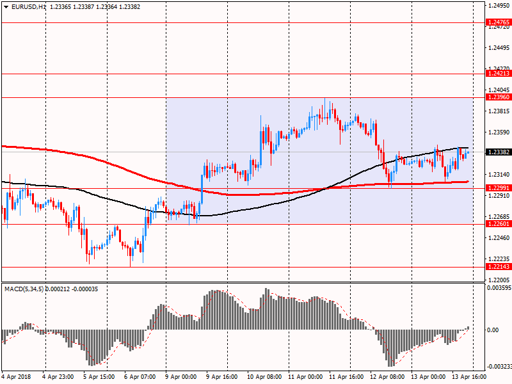Viewport: 512px width, 384px height.
Task: Click the 4 Apr 2018 date label
Action: pyautogui.click(x=17, y=377)
